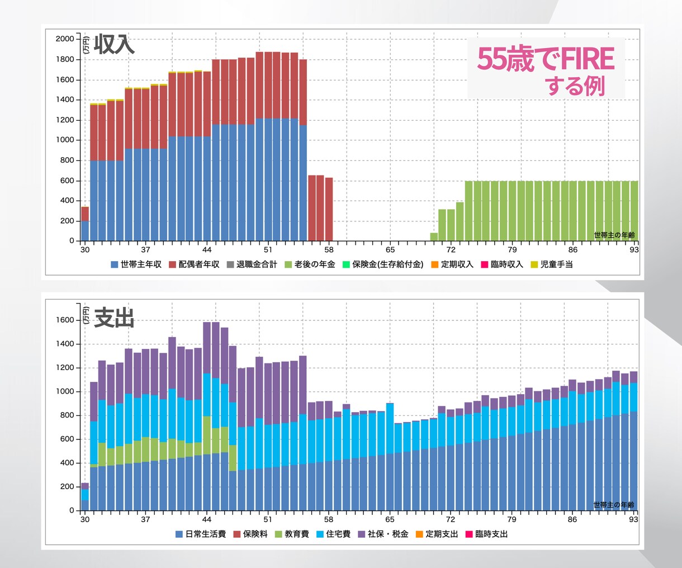
Task: Click the green swatch beside 教育費
Action: coord(279,534)
